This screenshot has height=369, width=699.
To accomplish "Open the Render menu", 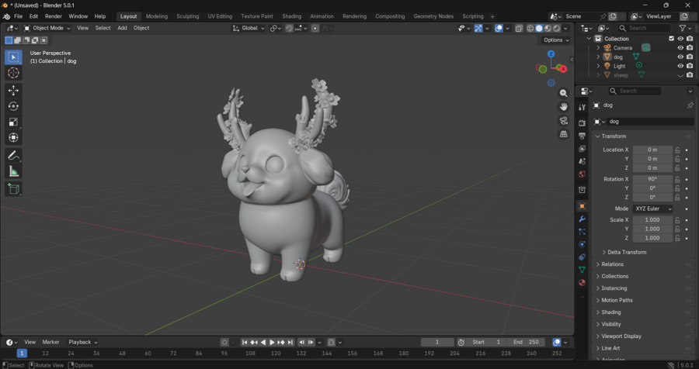I will click(53, 16).
